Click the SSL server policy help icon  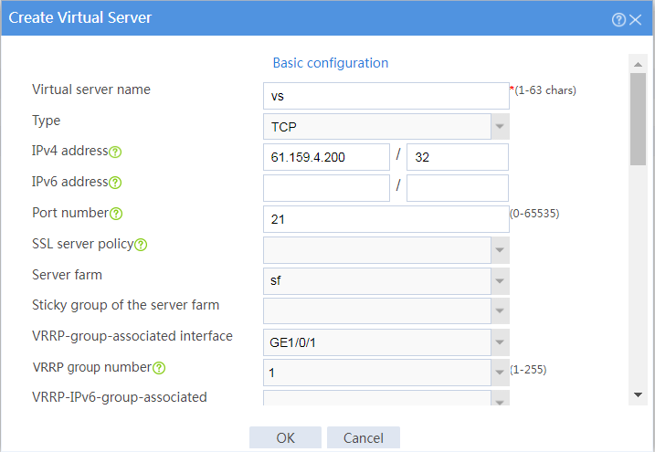[141, 245]
